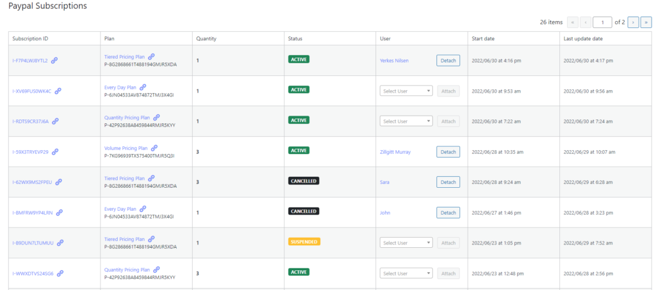Click link icon beside I-B9DUN7LTUMUU
656x290 pixels.
click(x=60, y=243)
